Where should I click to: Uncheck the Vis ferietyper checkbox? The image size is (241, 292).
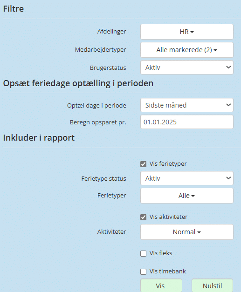point(143,164)
